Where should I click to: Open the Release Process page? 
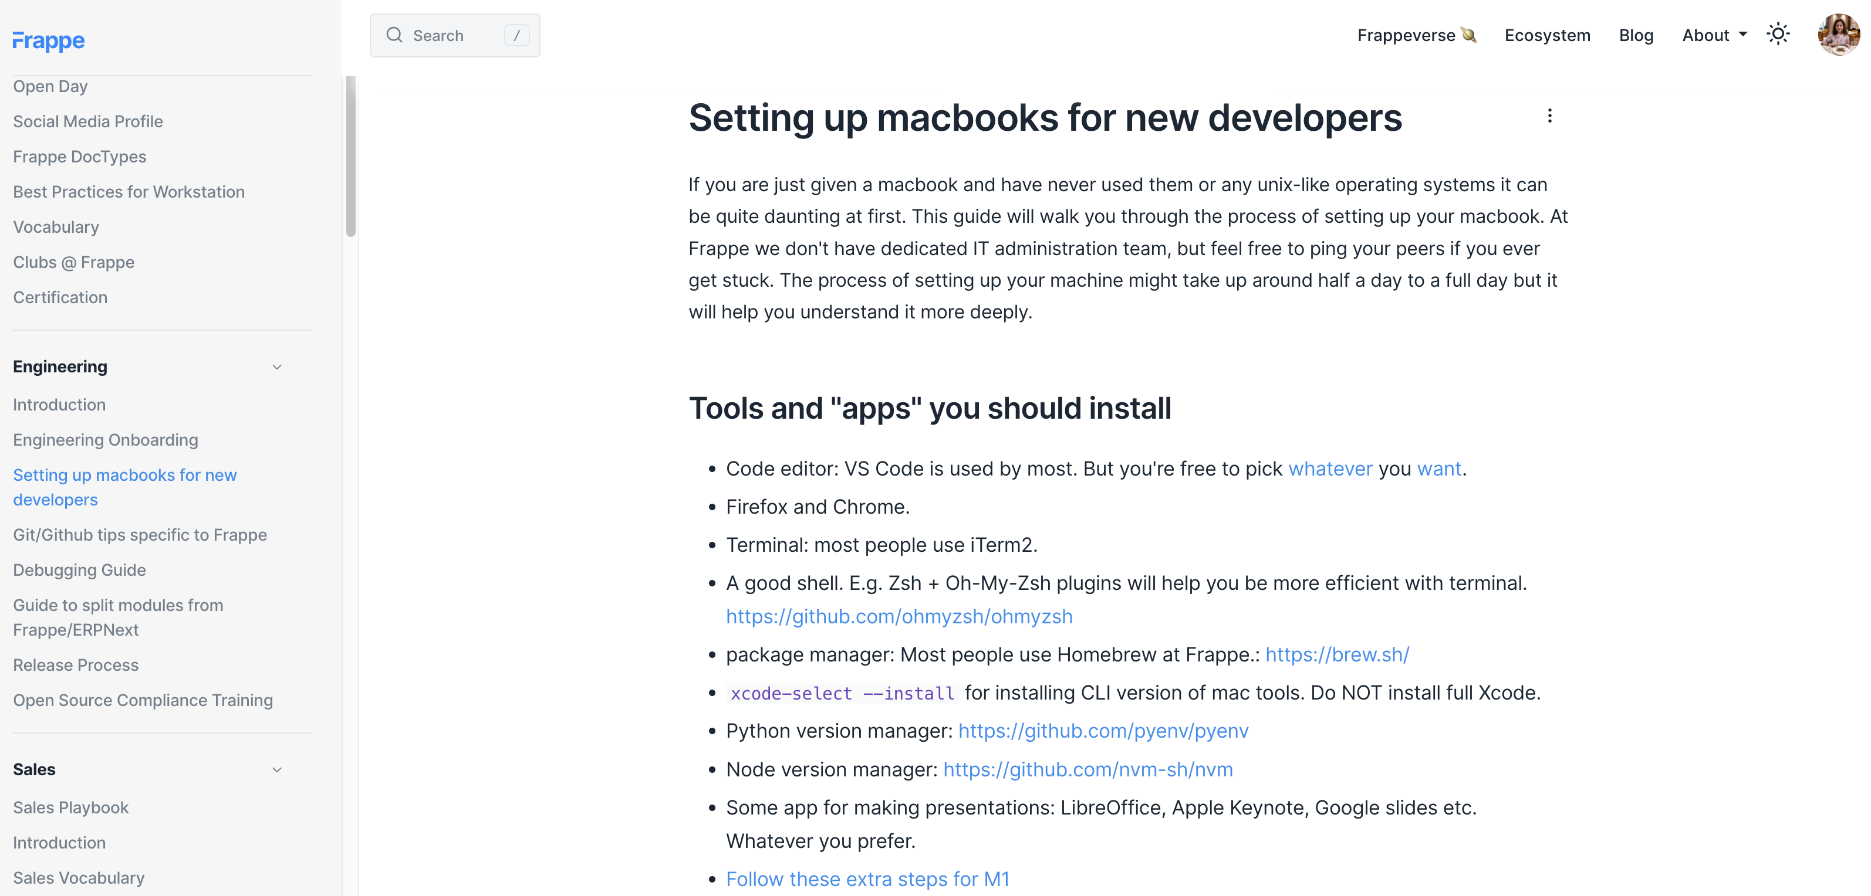pyautogui.click(x=76, y=666)
